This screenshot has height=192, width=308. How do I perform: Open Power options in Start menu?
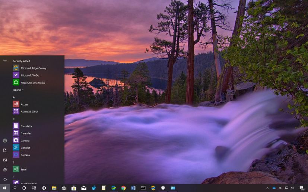tap(5, 179)
